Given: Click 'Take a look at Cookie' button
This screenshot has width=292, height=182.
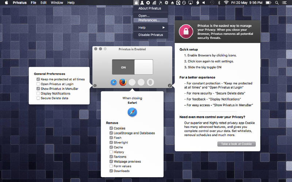Looking at the screenshot, I should tap(236, 144).
